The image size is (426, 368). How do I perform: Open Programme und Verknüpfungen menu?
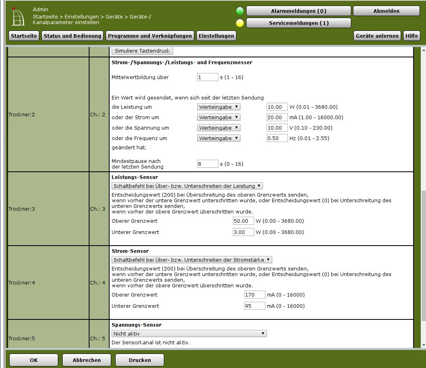coord(150,36)
